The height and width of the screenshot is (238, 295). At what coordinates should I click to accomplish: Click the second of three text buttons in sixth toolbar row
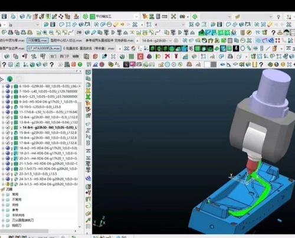(64, 57)
